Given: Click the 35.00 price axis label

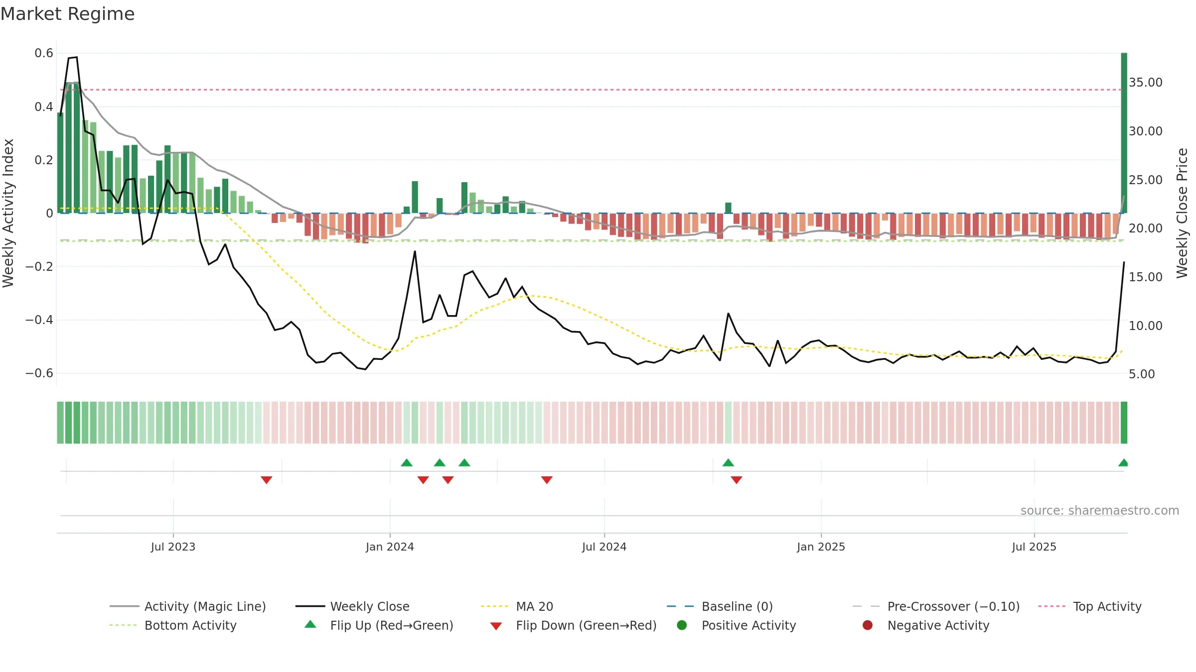Looking at the screenshot, I should point(1145,83).
